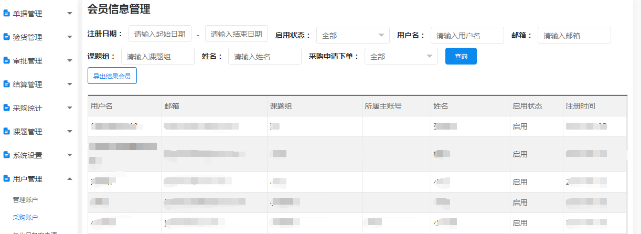Click the 注册时间 column header

580,106
